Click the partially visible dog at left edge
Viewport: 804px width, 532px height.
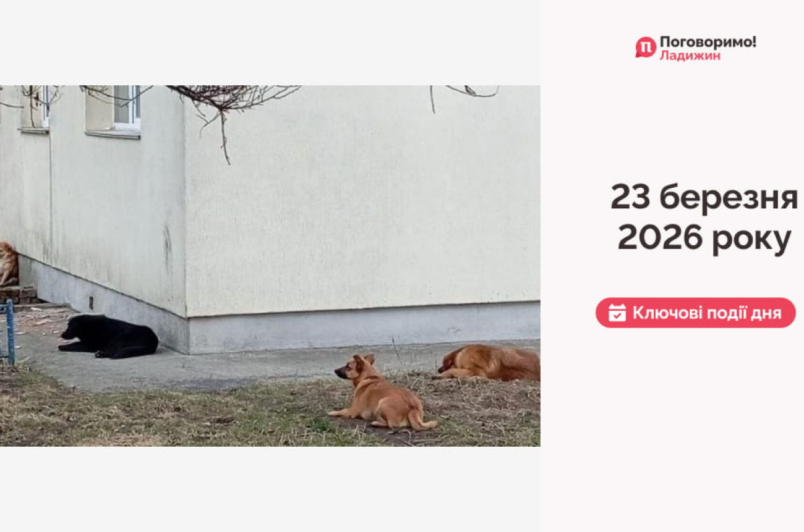click(x=8, y=264)
